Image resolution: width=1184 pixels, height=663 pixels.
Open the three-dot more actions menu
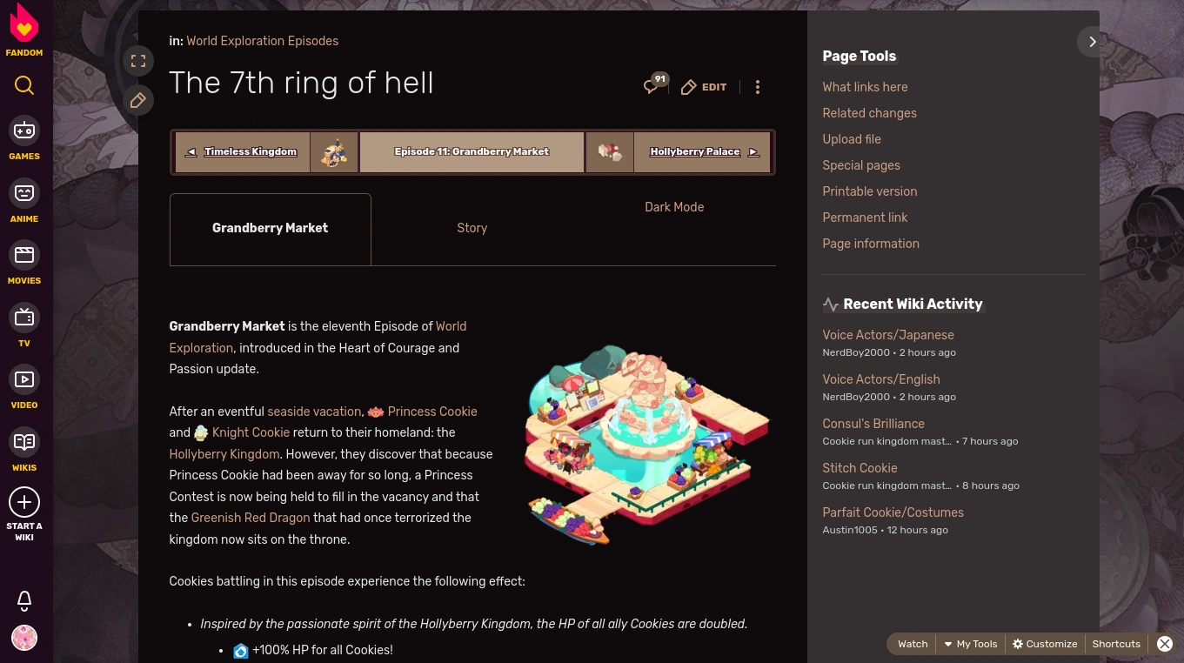point(758,87)
